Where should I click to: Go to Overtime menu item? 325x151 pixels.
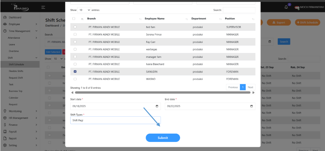point(14,51)
